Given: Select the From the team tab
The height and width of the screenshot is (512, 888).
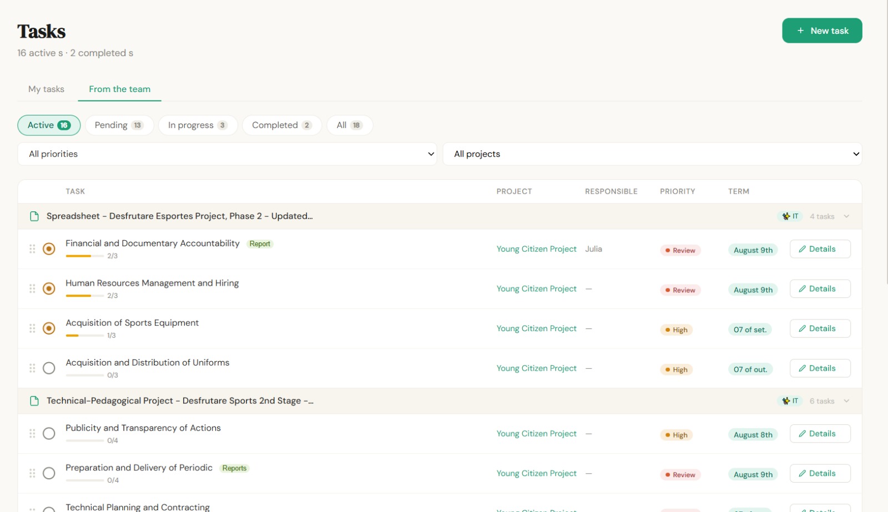Looking at the screenshot, I should click(x=119, y=89).
